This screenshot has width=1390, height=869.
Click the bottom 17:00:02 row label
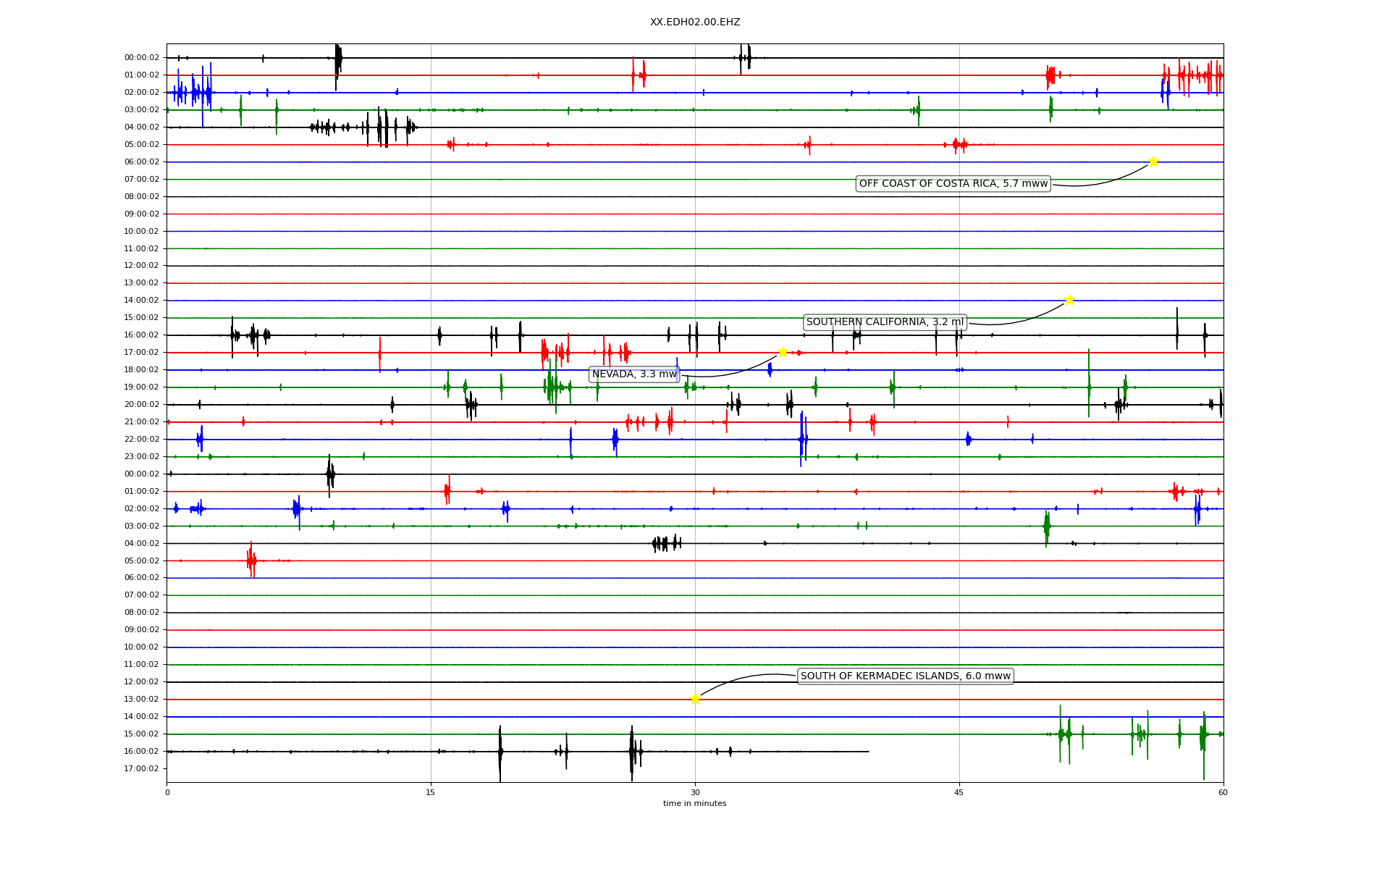(142, 769)
